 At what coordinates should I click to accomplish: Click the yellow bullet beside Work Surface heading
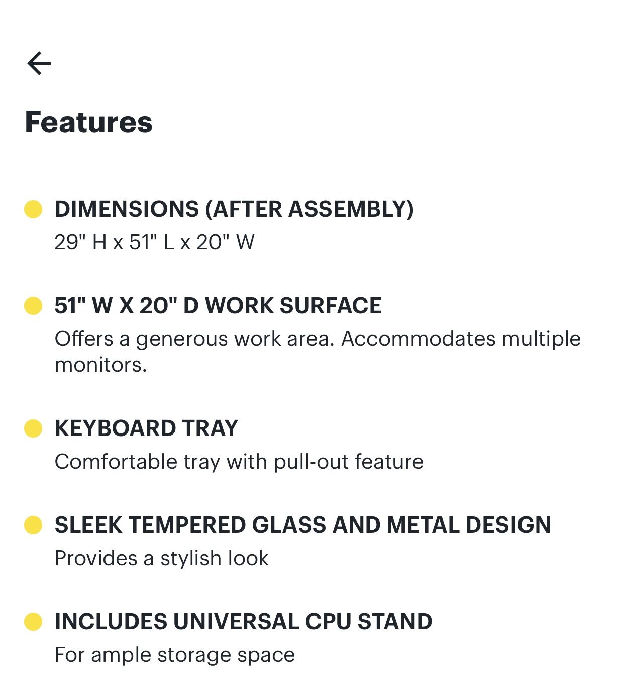click(x=33, y=306)
